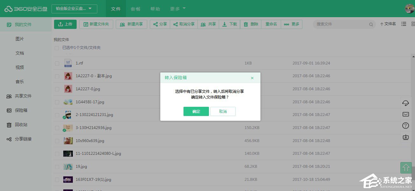This screenshot has width=415, height=191.
Task: Expand the 更多 menu in top bar
Action: [x=177, y=9]
